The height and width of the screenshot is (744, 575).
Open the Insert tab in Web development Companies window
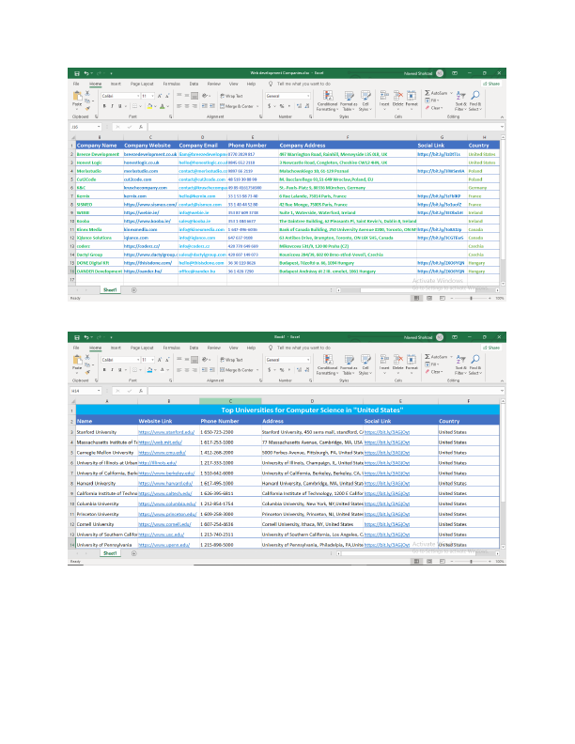tap(116, 84)
